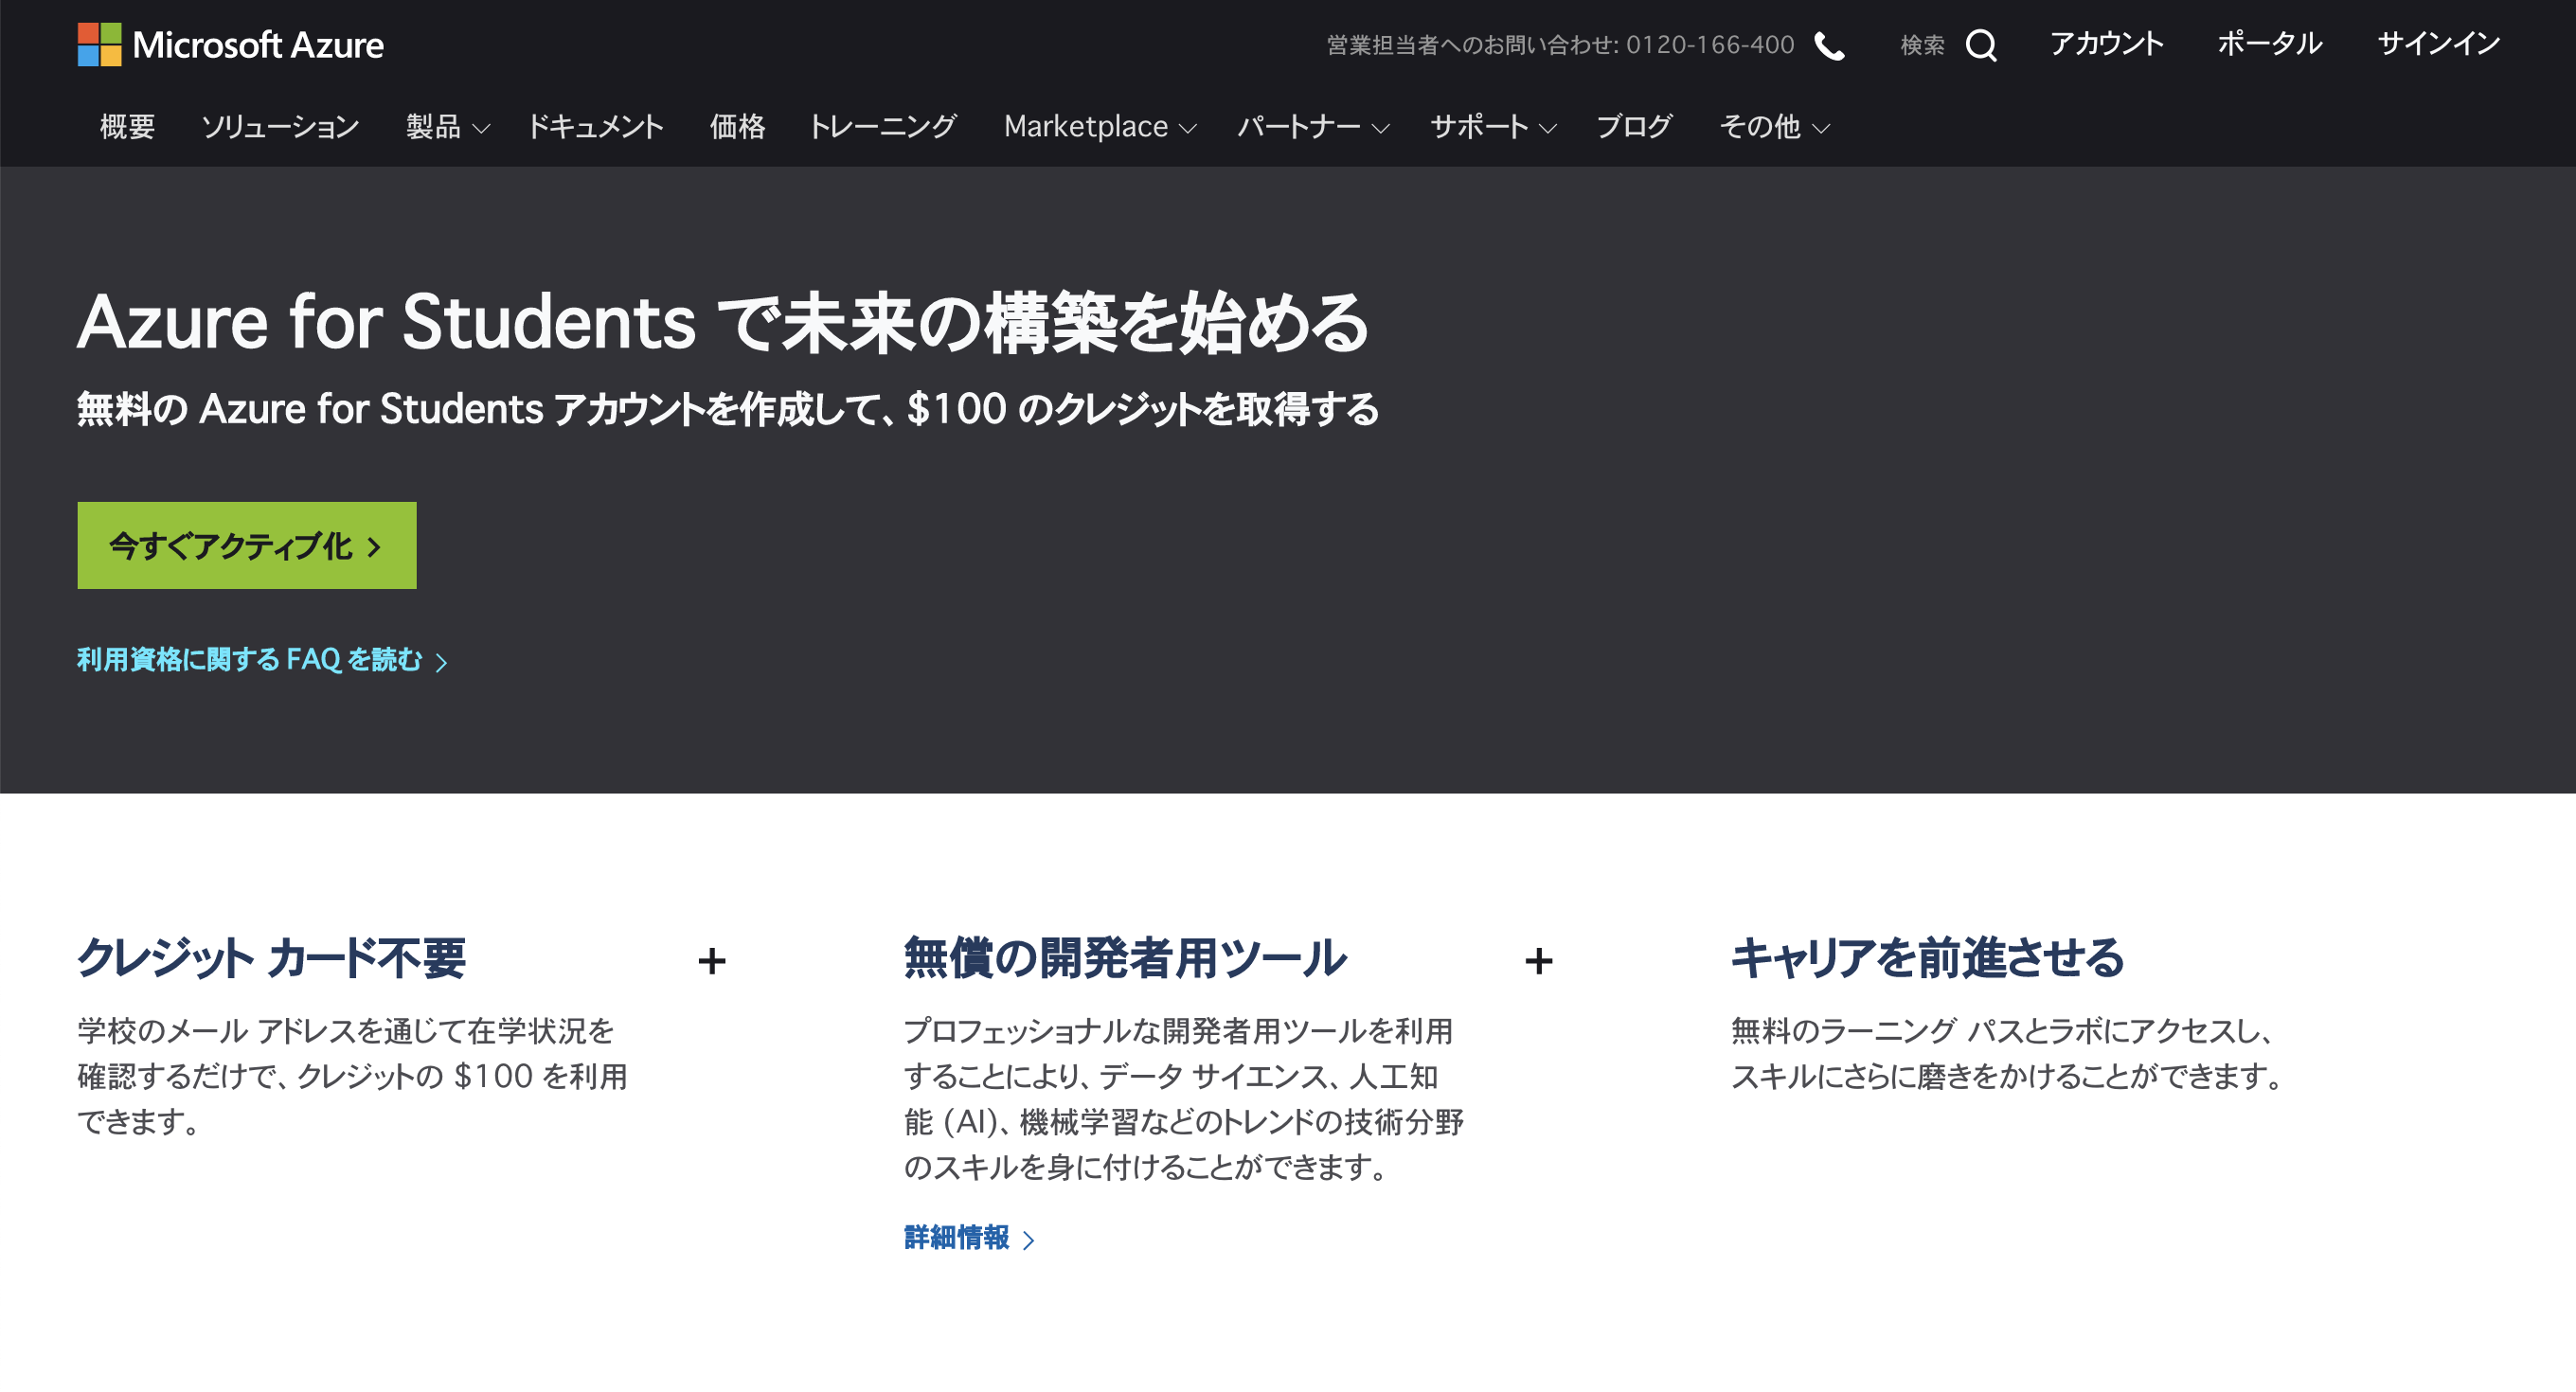This screenshot has width=2576, height=1392.
Task: Click the green 今すぐアクティブ化 button
Action: [x=247, y=545]
